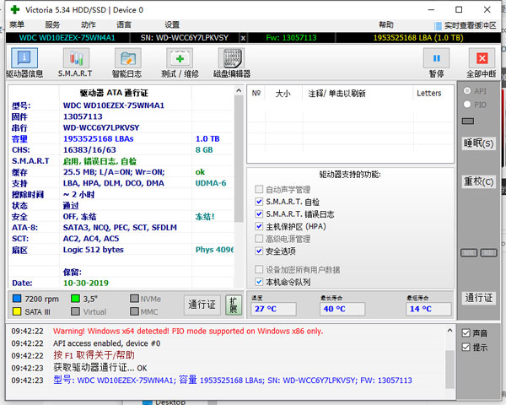Toggle the 设备加密所有用户数据 checkbox
506x405 pixels.
(x=259, y=269)
